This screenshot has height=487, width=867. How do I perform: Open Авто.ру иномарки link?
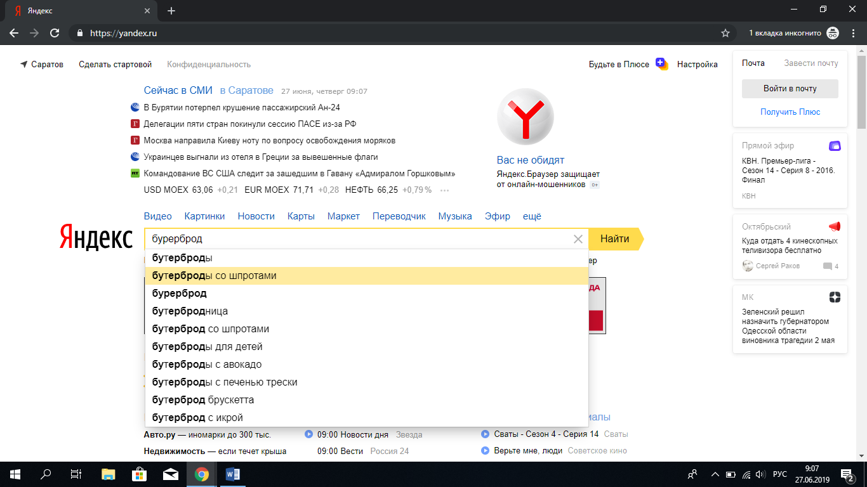pos(208,434)
